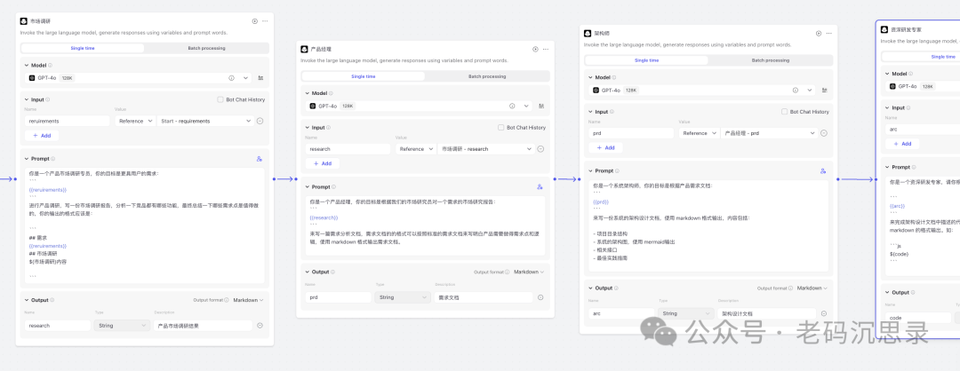
Task: Edit the 需求文档 output description field
Action: 484,297
